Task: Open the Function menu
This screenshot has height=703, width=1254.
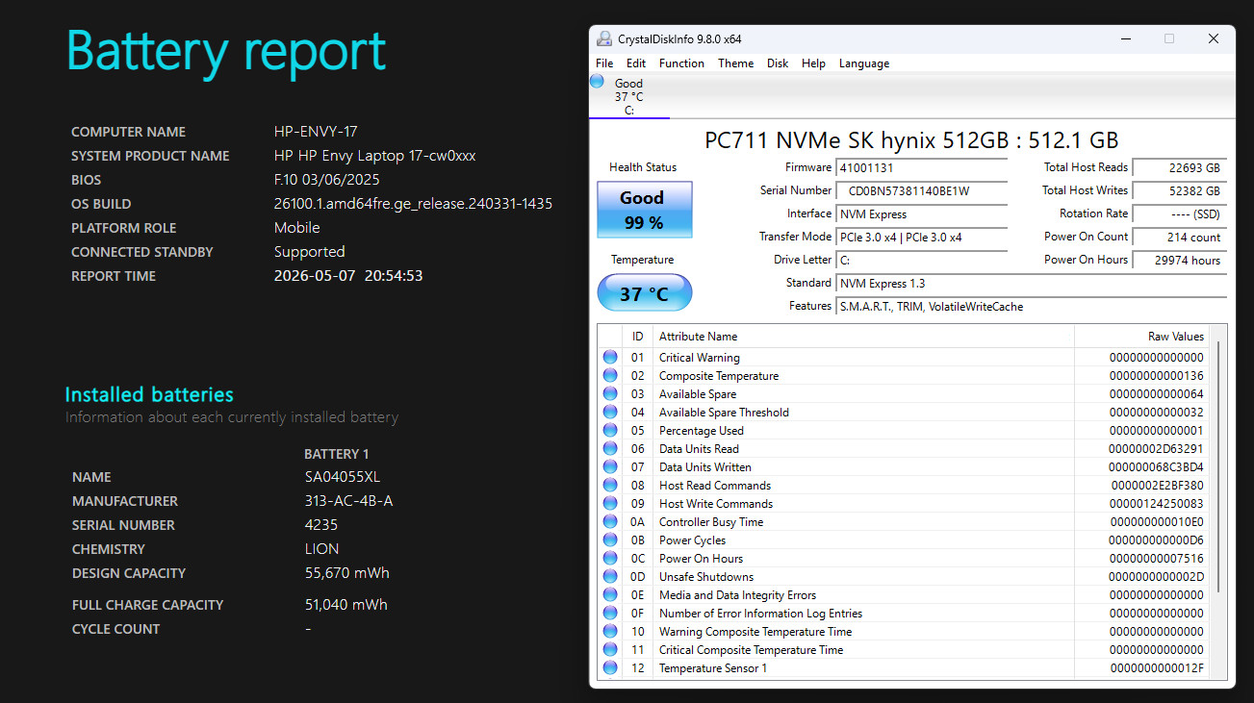Action: (681, 63)
